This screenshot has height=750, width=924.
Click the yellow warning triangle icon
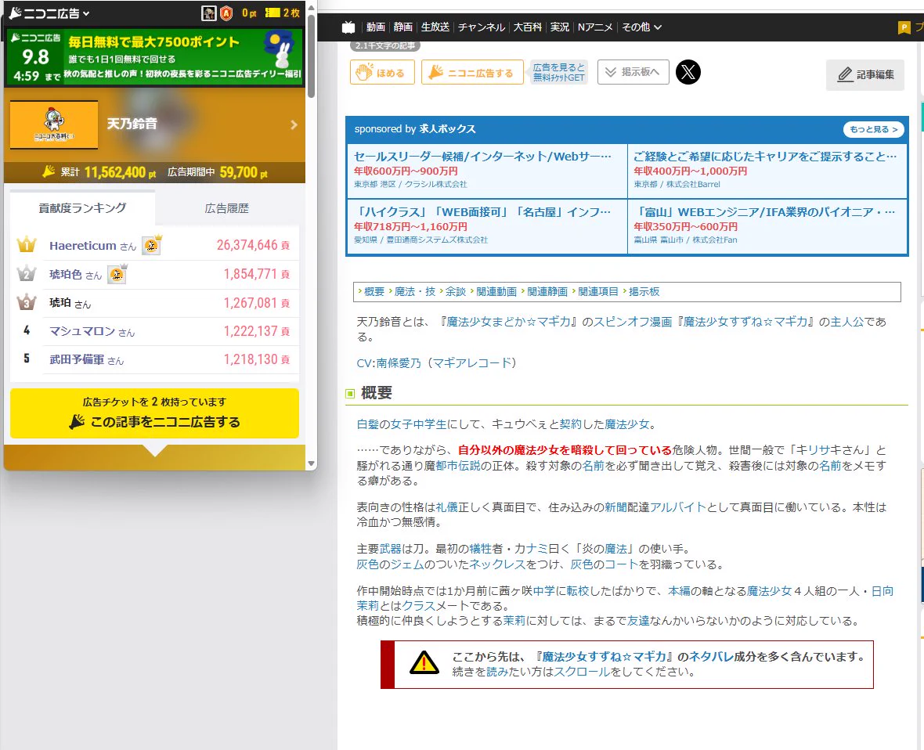click(424, 663)
